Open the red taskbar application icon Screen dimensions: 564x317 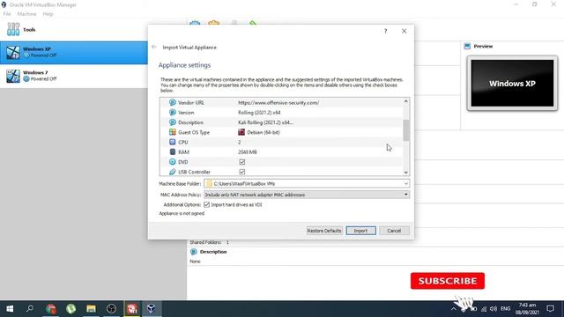click(131, 309)
